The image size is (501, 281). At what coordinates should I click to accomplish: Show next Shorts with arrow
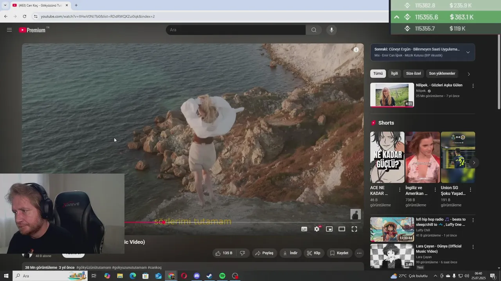tap(474, 162)
